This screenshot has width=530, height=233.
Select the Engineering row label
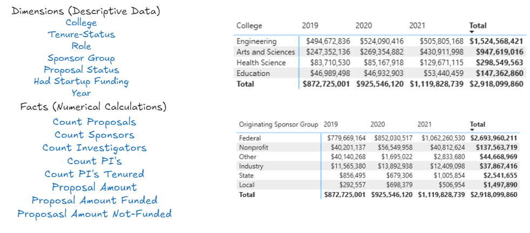(x=256, y=41)
